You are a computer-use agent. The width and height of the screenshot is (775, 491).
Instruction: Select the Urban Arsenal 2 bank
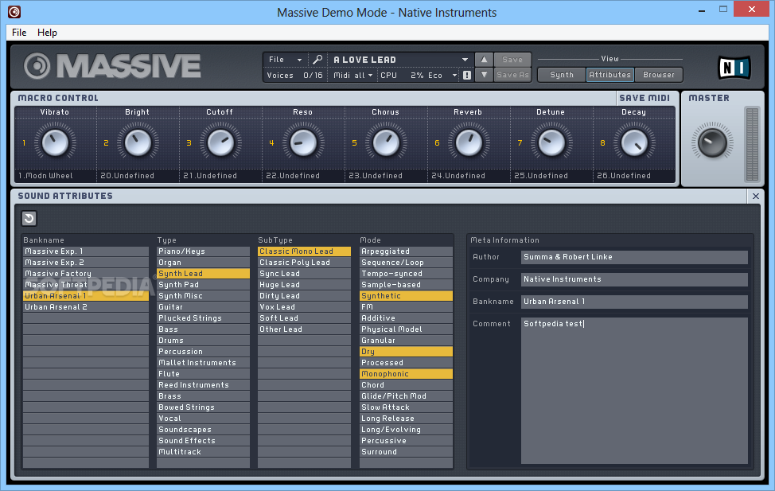point(86,307)
